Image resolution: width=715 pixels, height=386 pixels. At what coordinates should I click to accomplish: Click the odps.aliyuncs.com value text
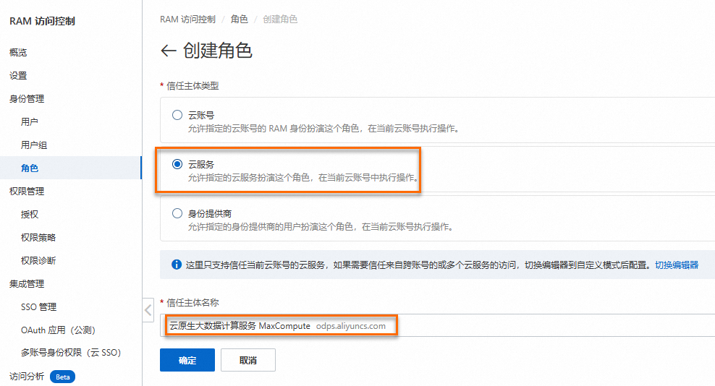[x=351, y=326]
